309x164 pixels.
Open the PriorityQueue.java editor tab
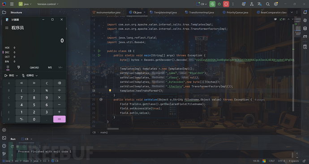click(235, 13)
